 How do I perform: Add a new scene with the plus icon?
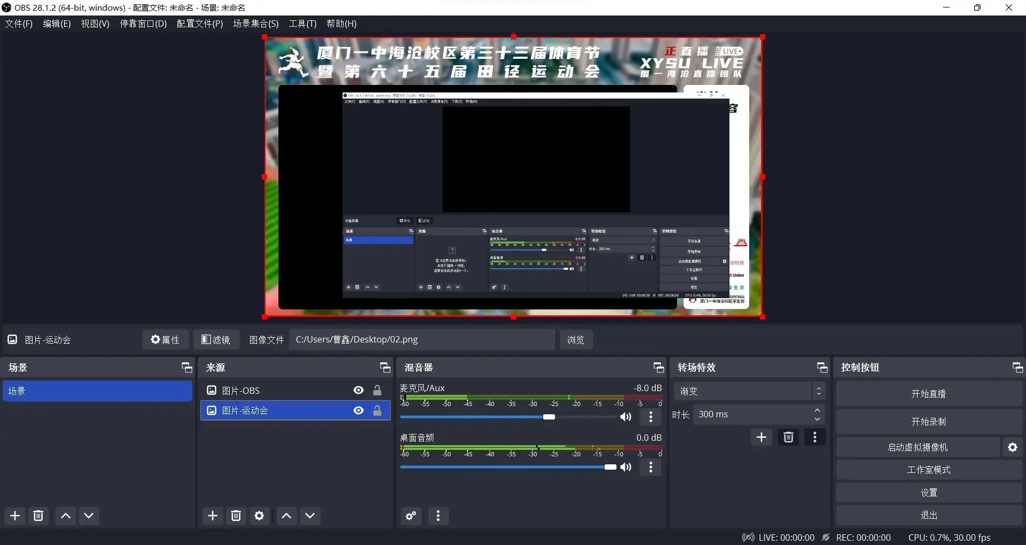coord(15,516)
